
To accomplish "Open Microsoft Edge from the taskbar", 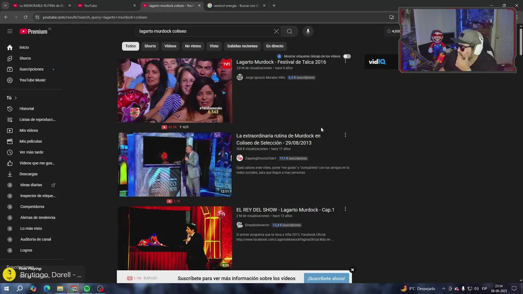I will 47,289.
